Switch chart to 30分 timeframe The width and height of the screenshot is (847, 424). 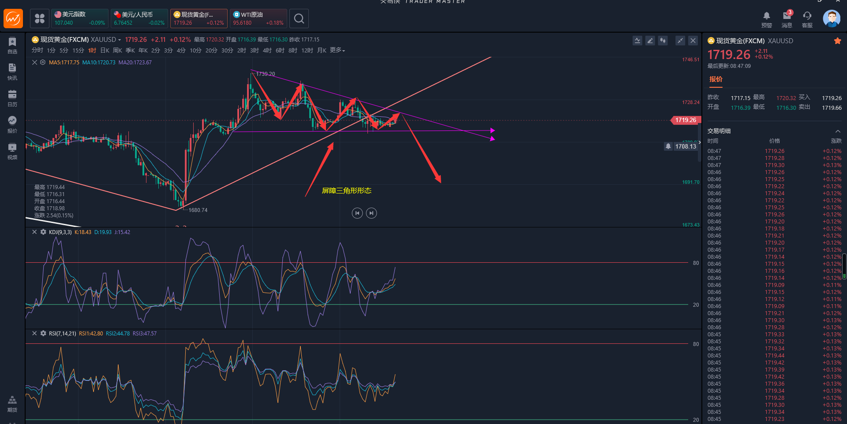point(227,50)
